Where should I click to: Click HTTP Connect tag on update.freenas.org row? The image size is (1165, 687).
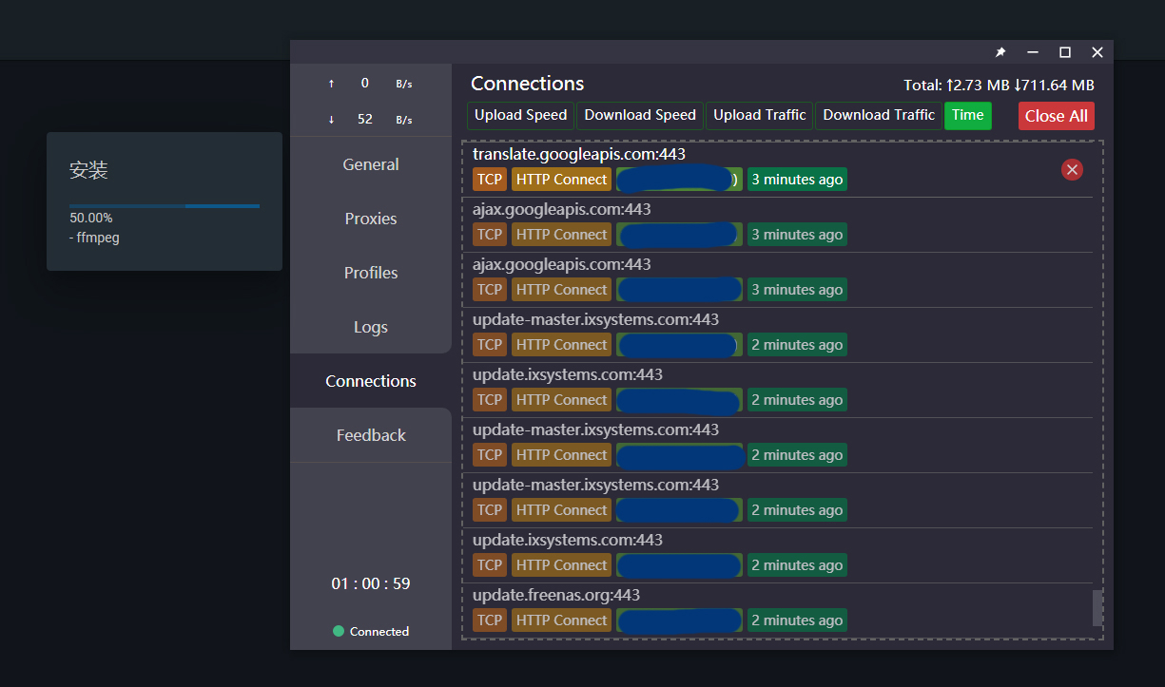[561, 620]
